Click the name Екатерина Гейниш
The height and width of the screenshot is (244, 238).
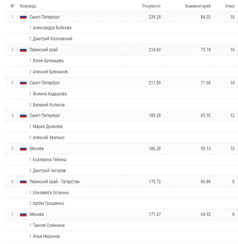click(50, 160)
